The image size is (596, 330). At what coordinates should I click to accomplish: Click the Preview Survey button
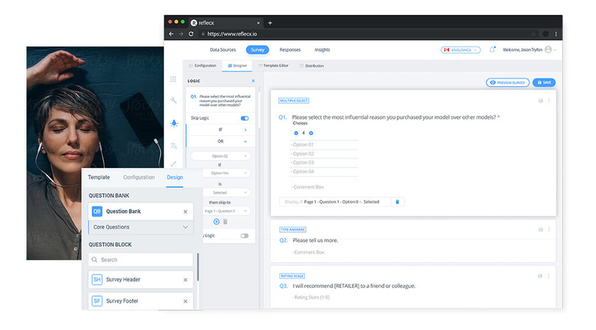508,83
